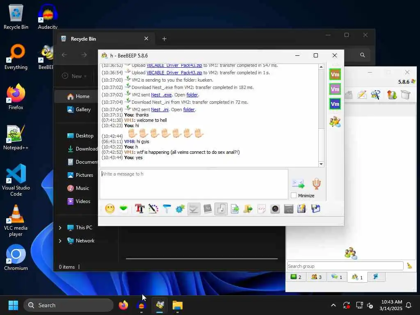Screen dimensions: 420x315
Task: Click the pencil compose icon in BeeBEEP main toolbar
Action: (x=362, y=95)
